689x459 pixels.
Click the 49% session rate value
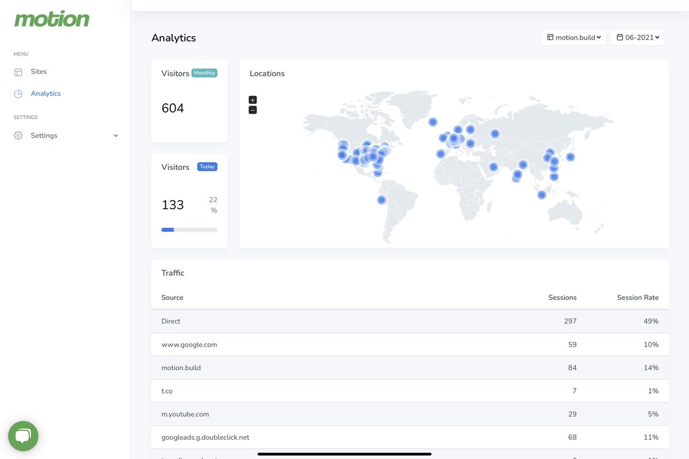pyautogui.click(x=651, y=321)
